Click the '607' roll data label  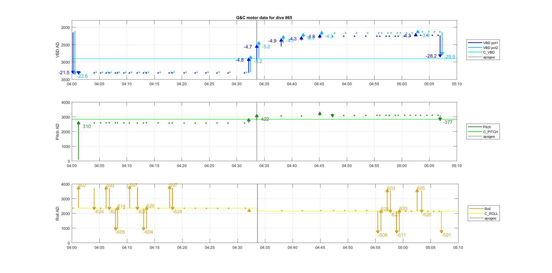tap(82, 186)
